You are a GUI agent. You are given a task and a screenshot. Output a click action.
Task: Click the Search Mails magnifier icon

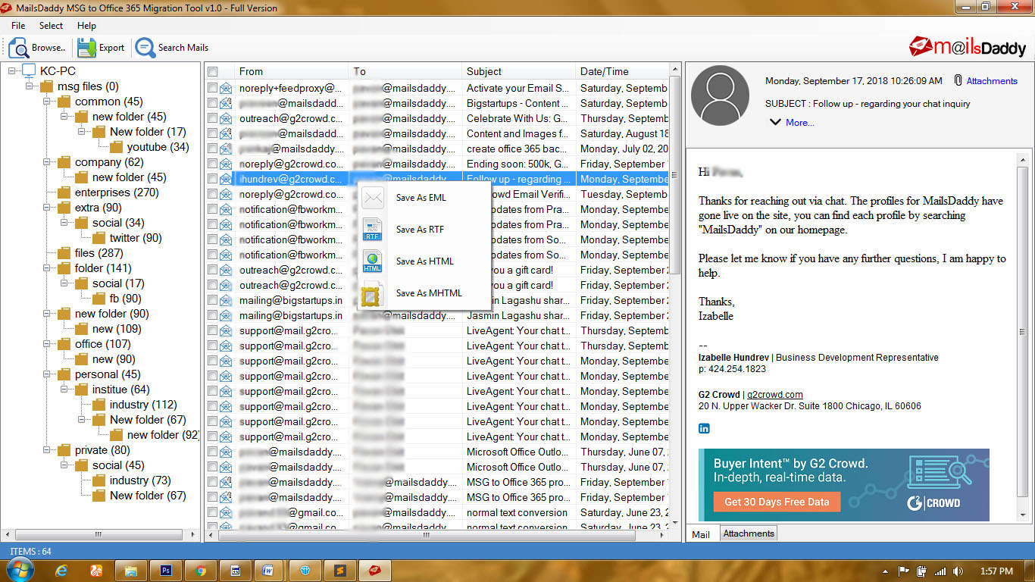(145, 48)
